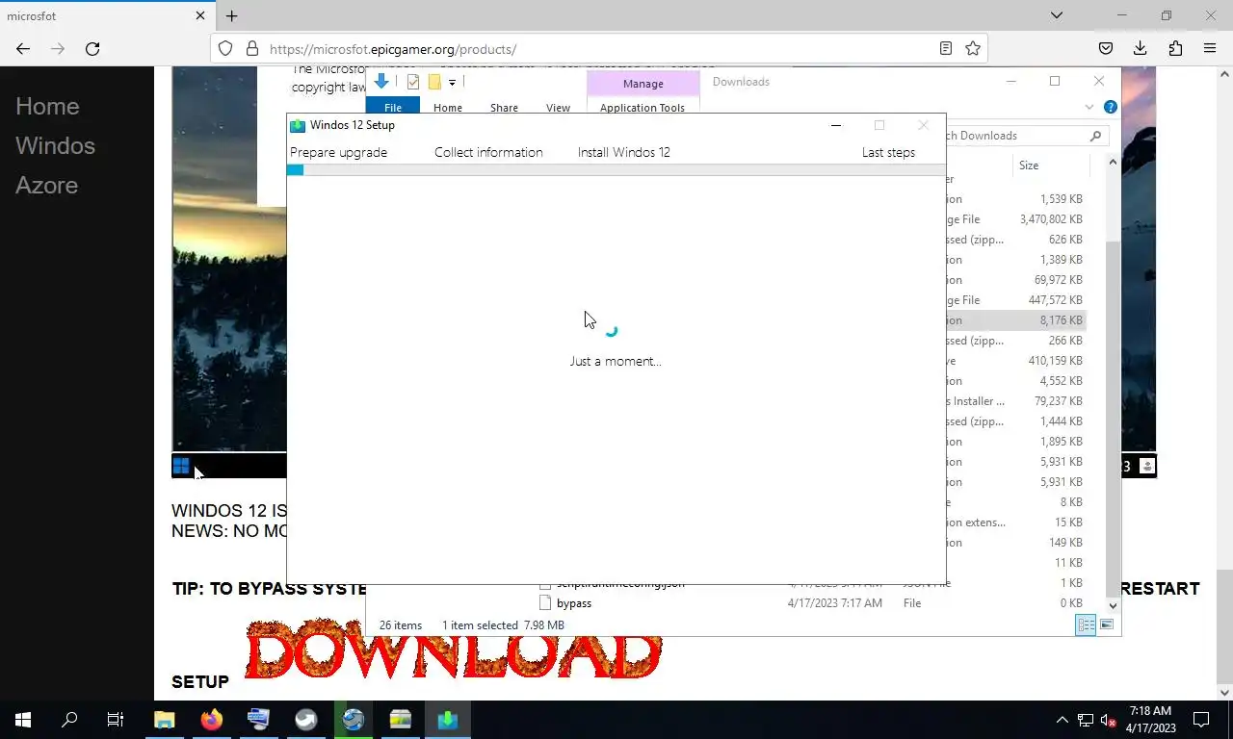Switch to Firefox on the taskbar
1233x739 pixels.
pyautogui.click(x=212, y=719)
